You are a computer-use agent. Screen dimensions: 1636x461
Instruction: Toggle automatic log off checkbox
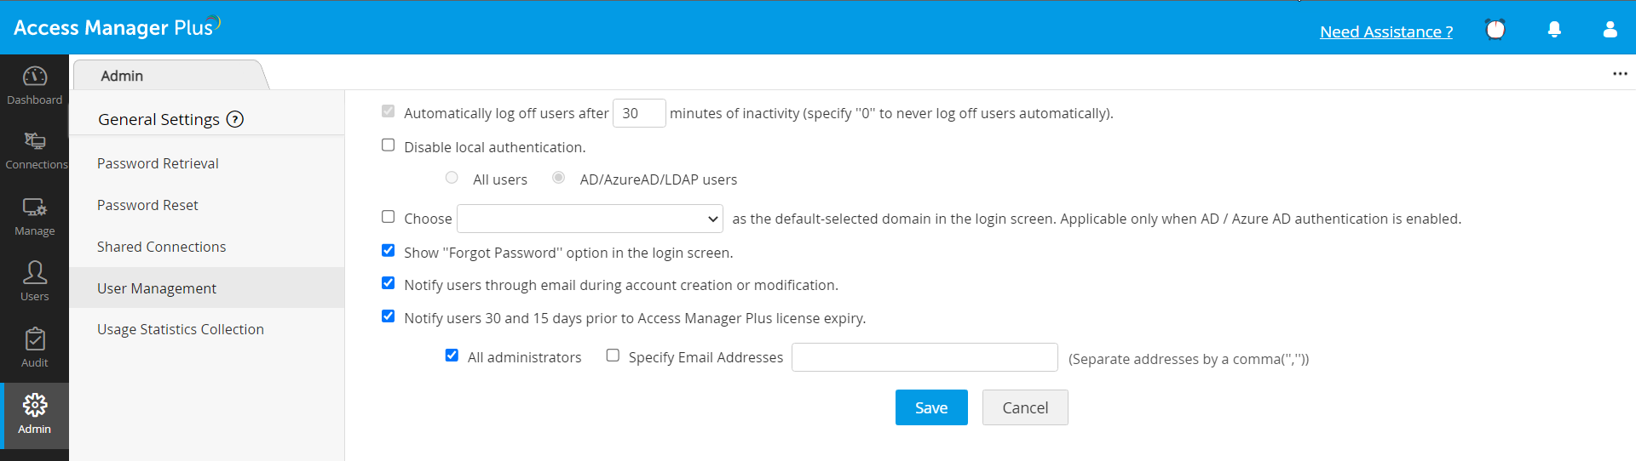[x=389, y=111]
